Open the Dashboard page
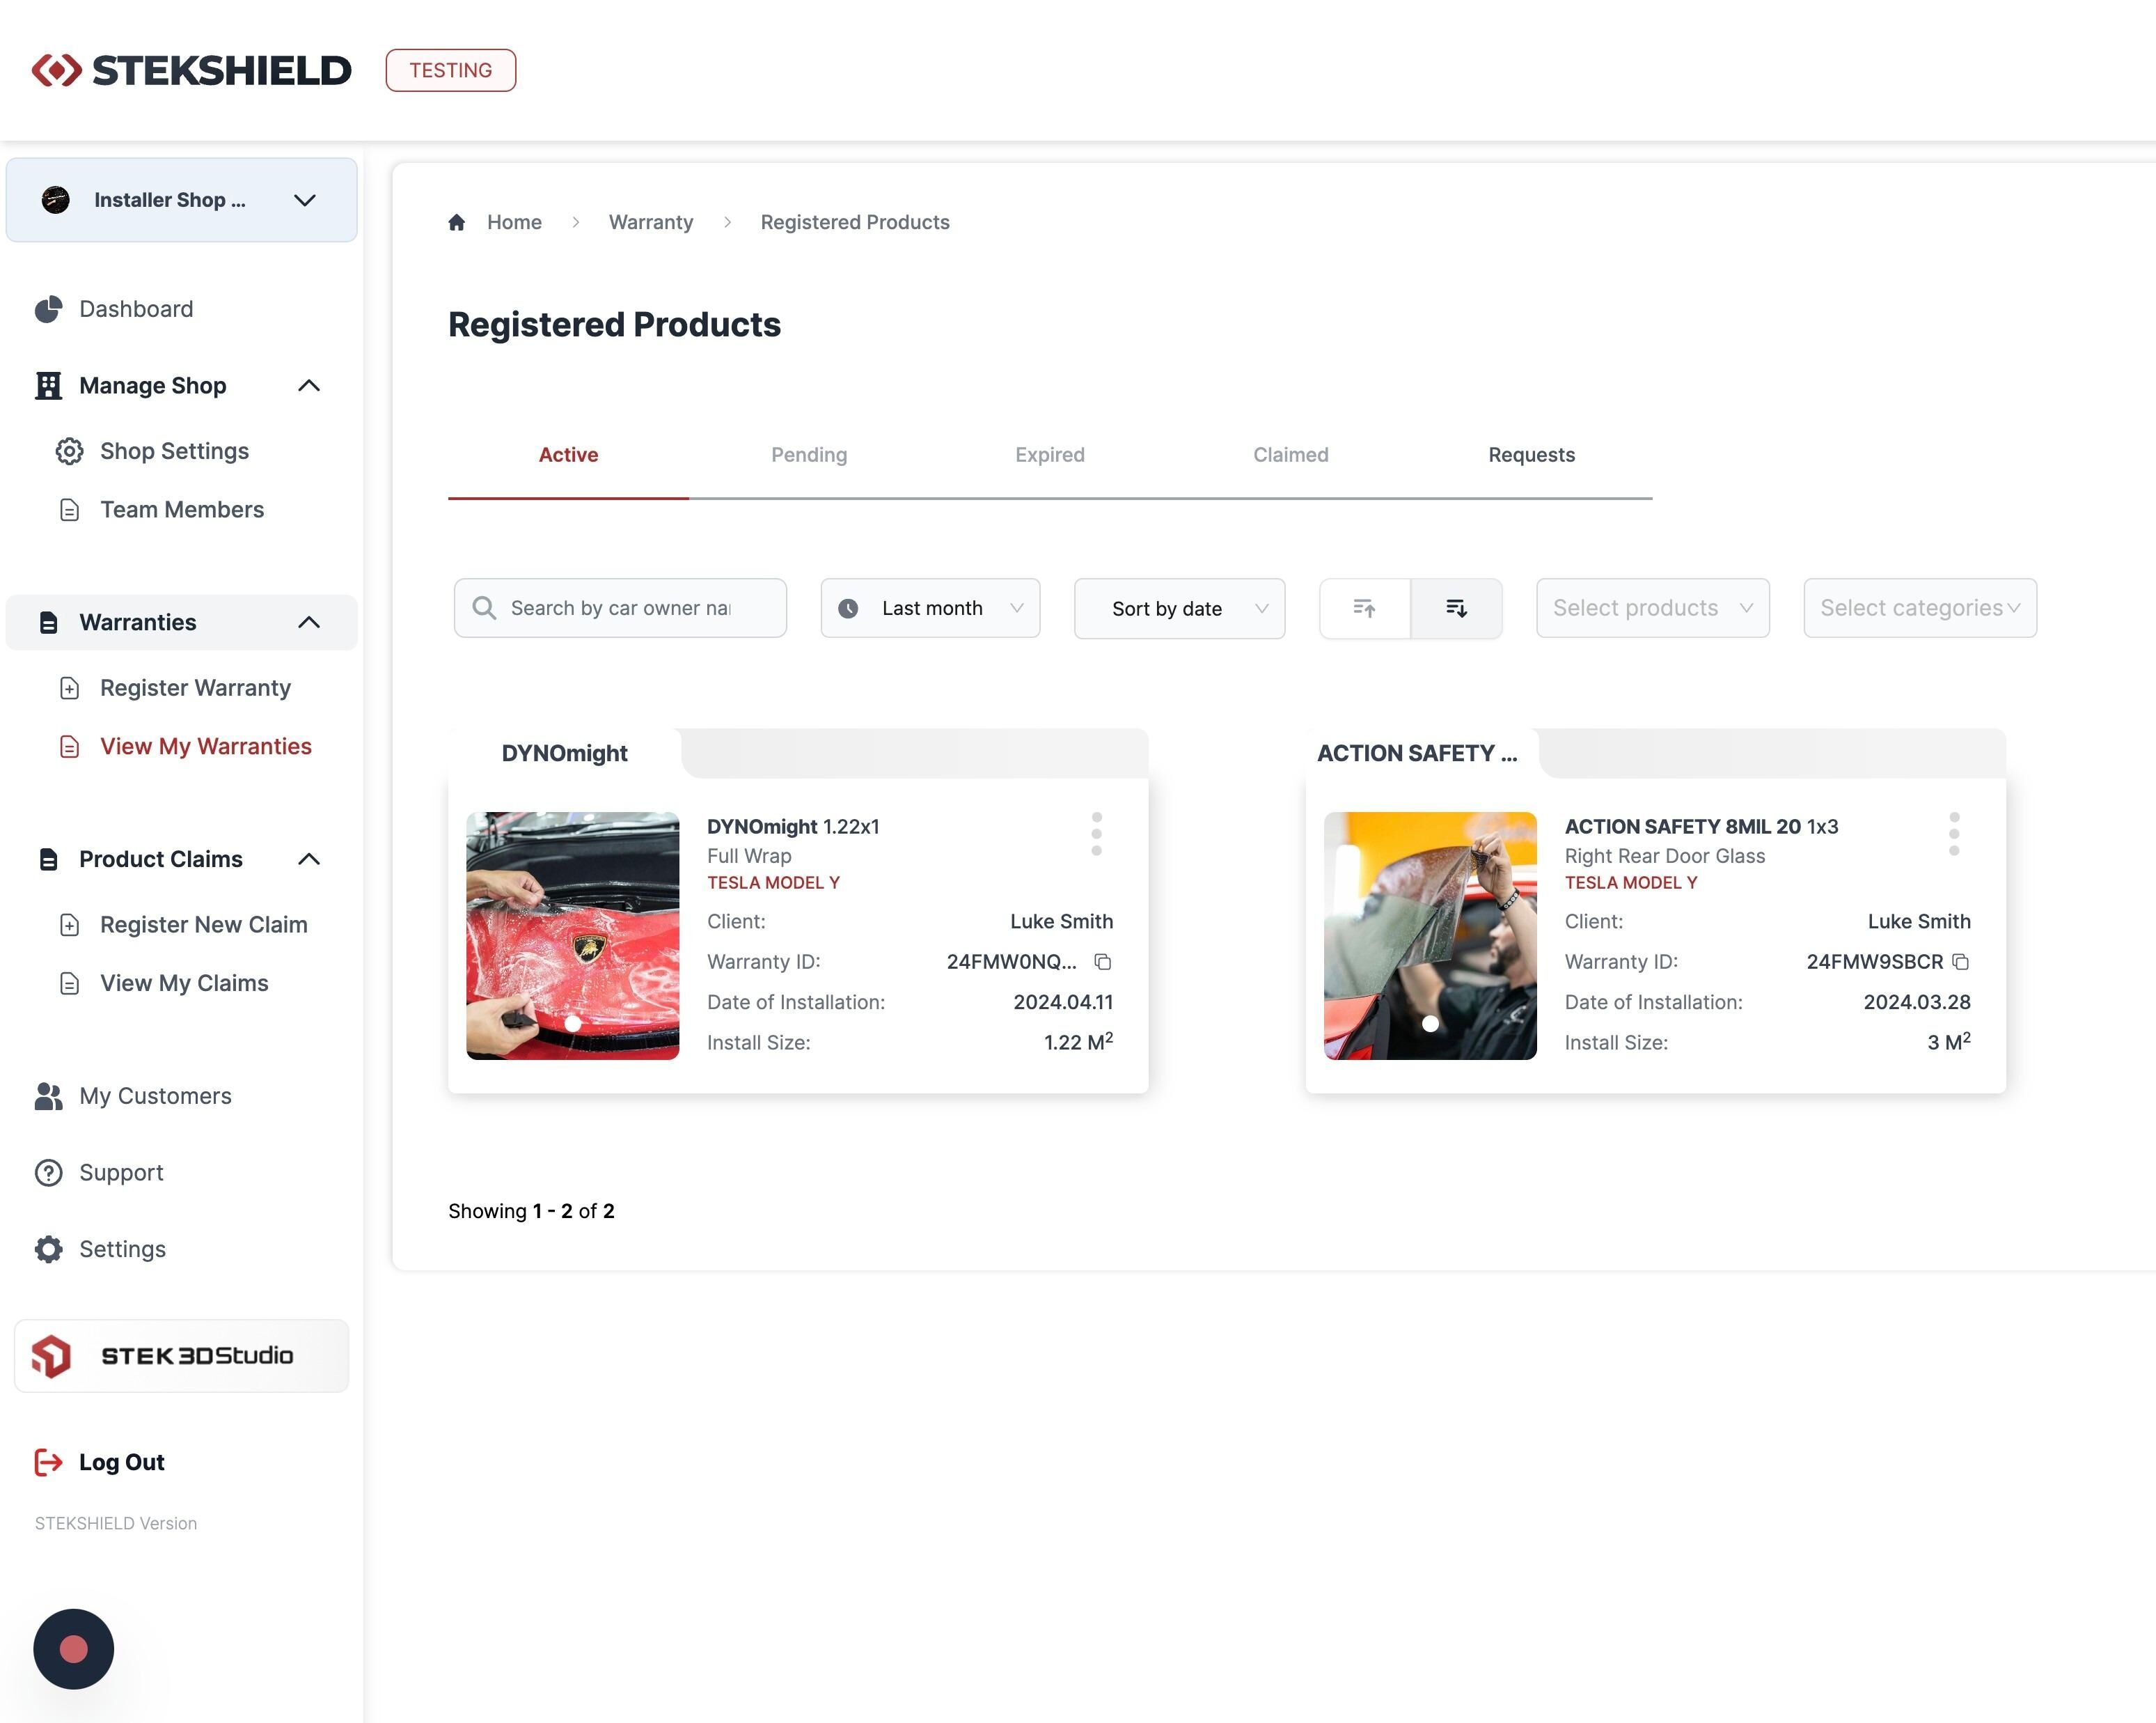 click(x=136, y=309)
